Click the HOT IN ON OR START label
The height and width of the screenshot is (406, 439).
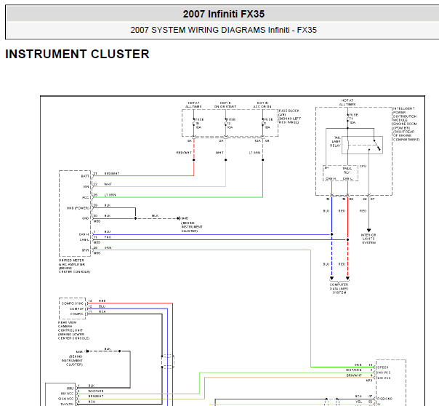pos(225,105)
